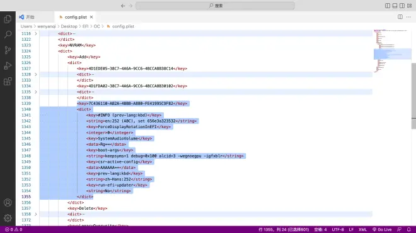Open the Source Control view
The height and width of the screenshot is (233, 416).
pos(8,50)
